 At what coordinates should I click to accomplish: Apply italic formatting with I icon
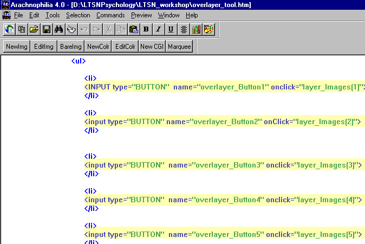(x=159, y=29)
